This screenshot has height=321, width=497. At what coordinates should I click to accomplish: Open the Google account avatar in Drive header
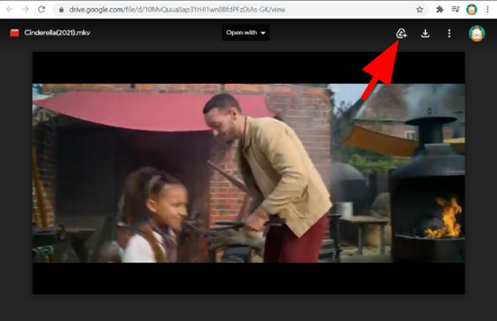477,33
